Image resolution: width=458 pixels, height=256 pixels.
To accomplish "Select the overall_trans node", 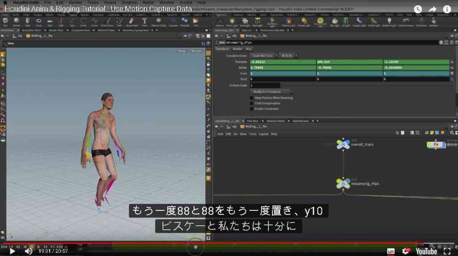I will point(343,144).
